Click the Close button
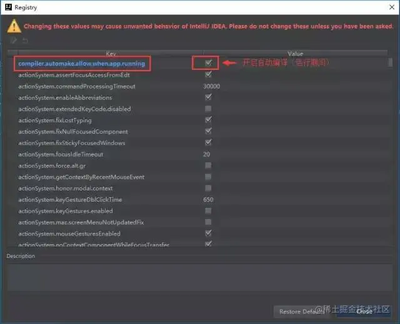400x324 pixels. click(x=364, y=312)
